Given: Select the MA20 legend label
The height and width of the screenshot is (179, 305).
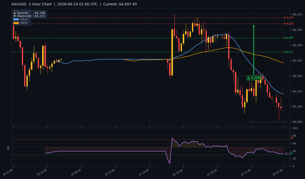Looking at the screenshot, I should point(24,19).
